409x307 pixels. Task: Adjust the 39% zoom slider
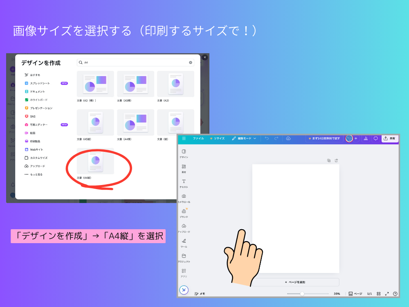pyautogui.click(x=302, y=293)
